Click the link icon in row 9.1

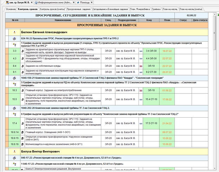click(x=141, y=72)
